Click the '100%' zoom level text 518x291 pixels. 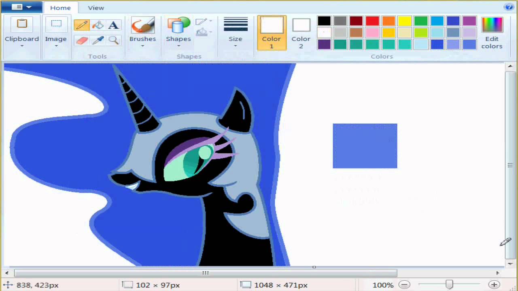(383, 285)
